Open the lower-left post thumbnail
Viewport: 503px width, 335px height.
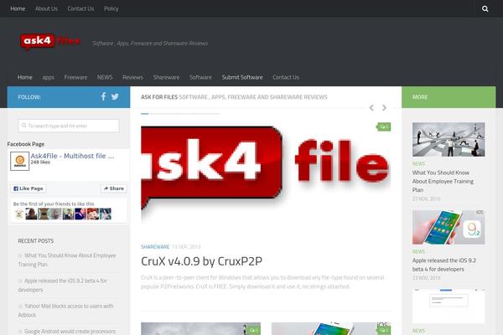coord(201,328)
